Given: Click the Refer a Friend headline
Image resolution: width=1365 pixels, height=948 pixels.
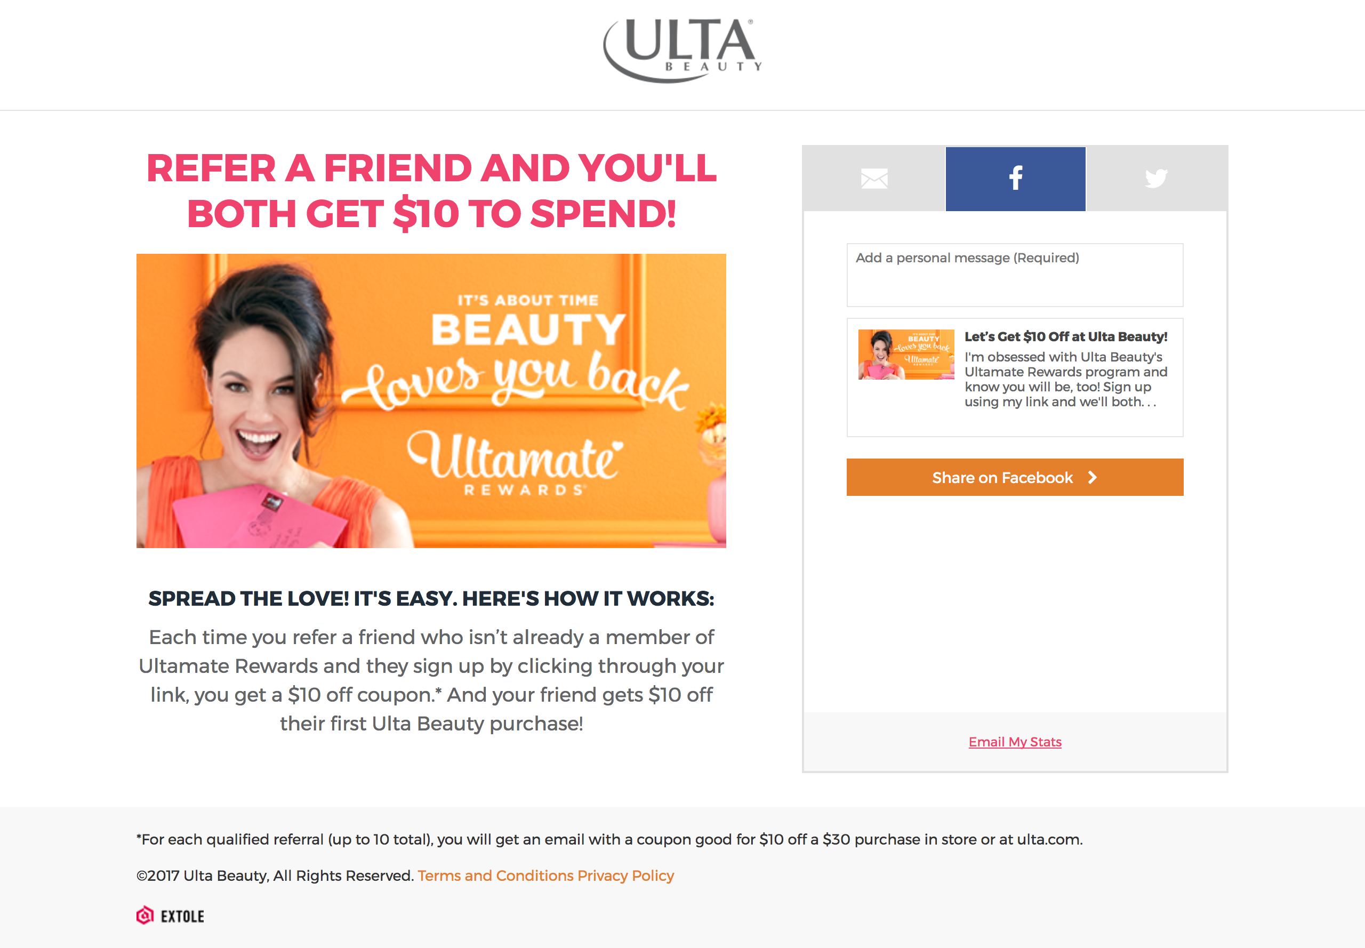Looking at the screenshot, I should [x=431, y=191].
